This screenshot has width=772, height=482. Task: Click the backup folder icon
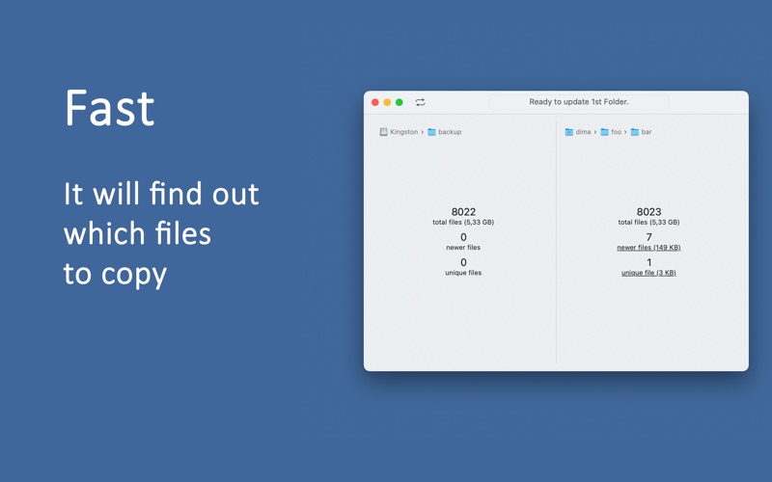click(x=431, y=132)
